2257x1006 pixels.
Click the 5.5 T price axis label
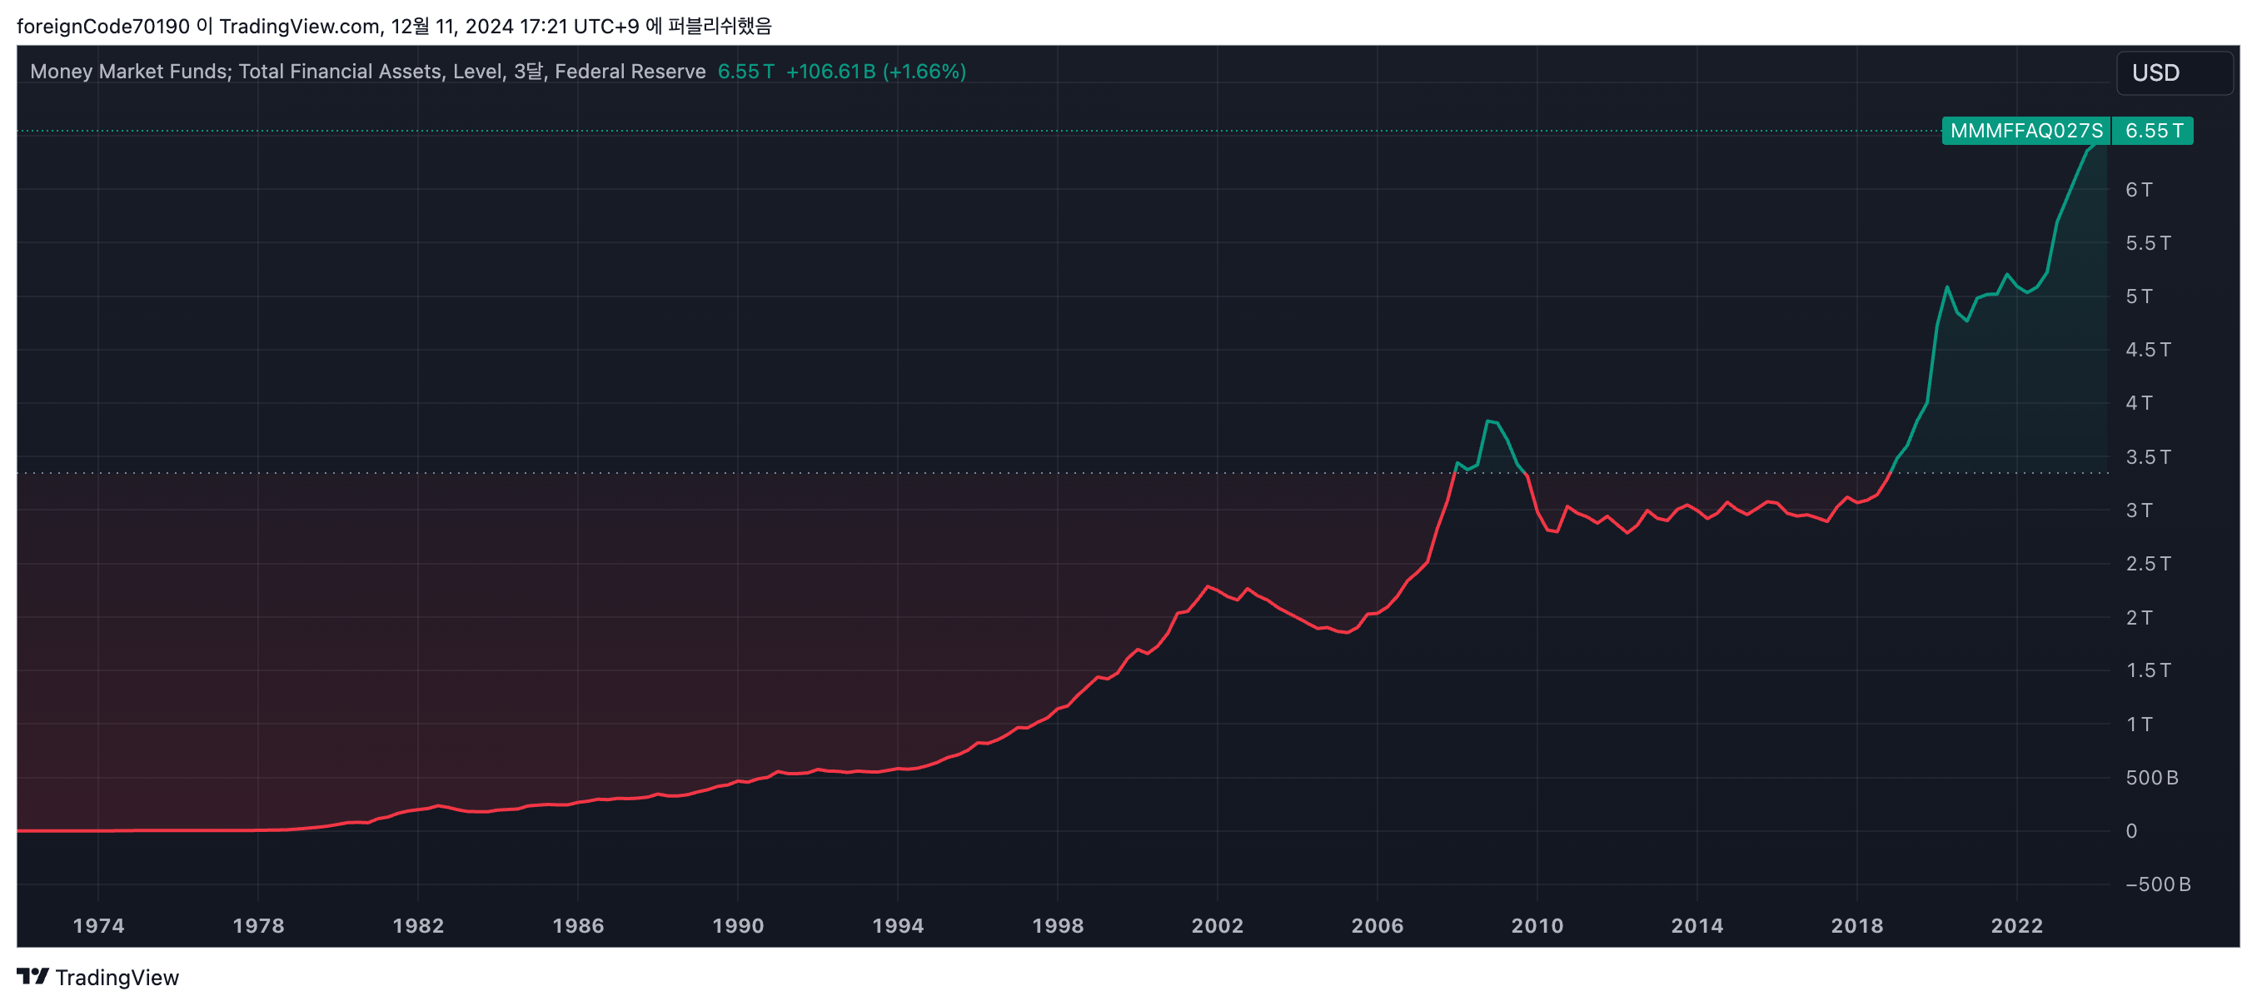[x=2149, y=242]
